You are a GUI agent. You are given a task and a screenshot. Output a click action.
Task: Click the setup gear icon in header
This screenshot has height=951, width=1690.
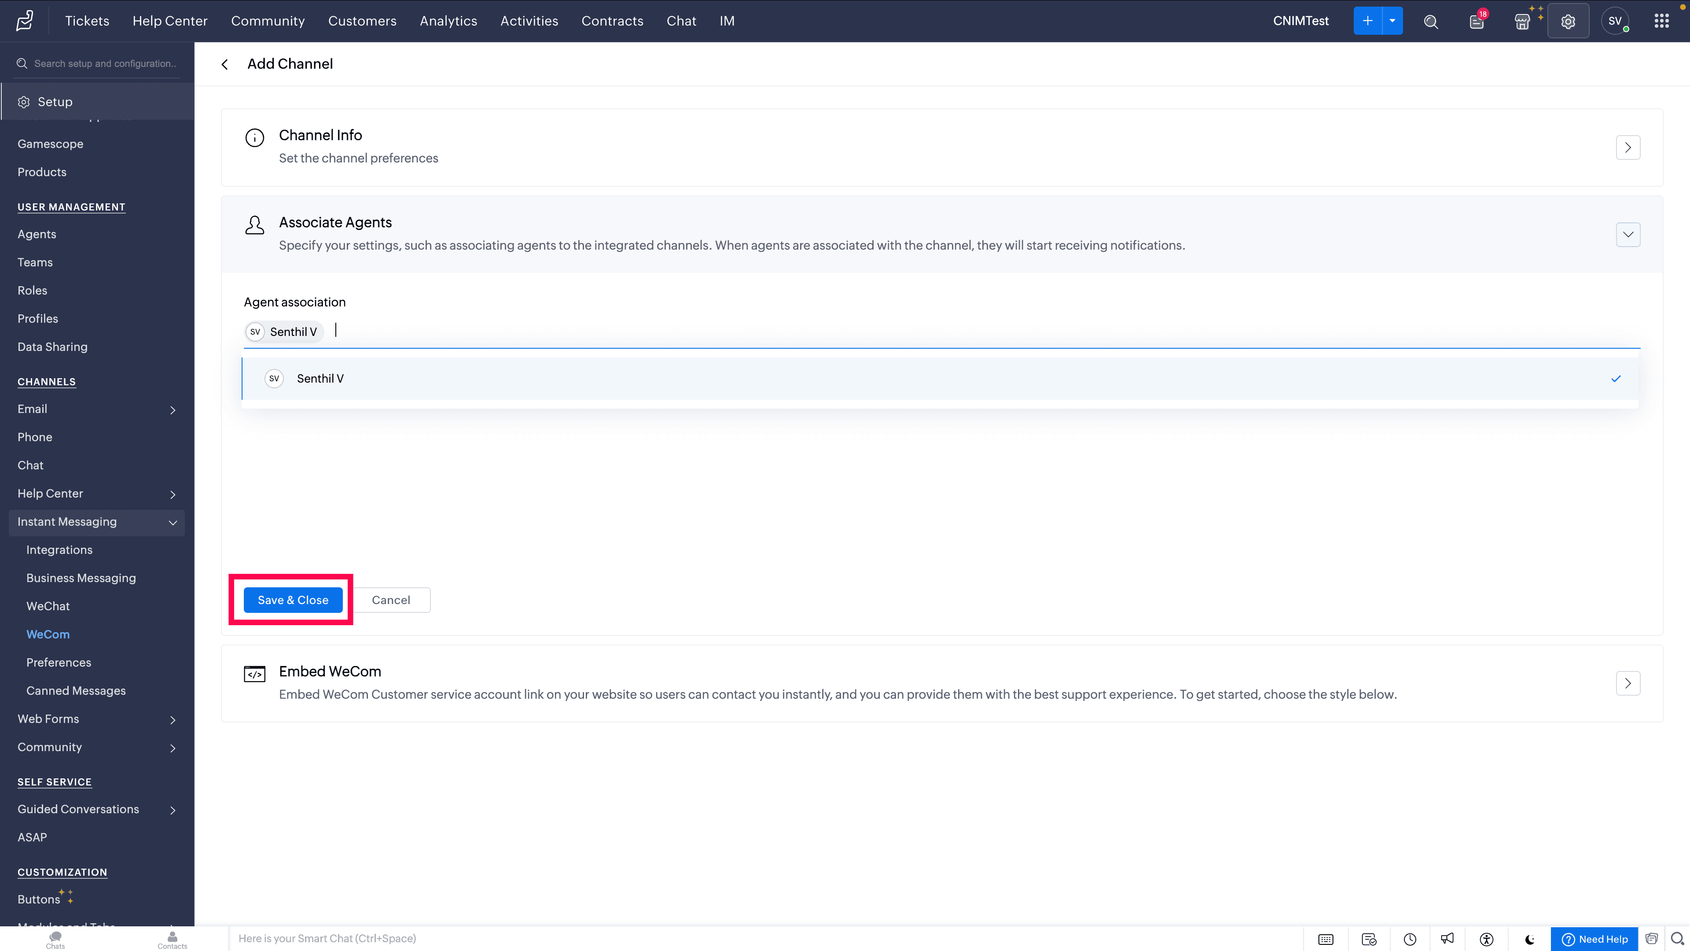tap(1568, 22)
